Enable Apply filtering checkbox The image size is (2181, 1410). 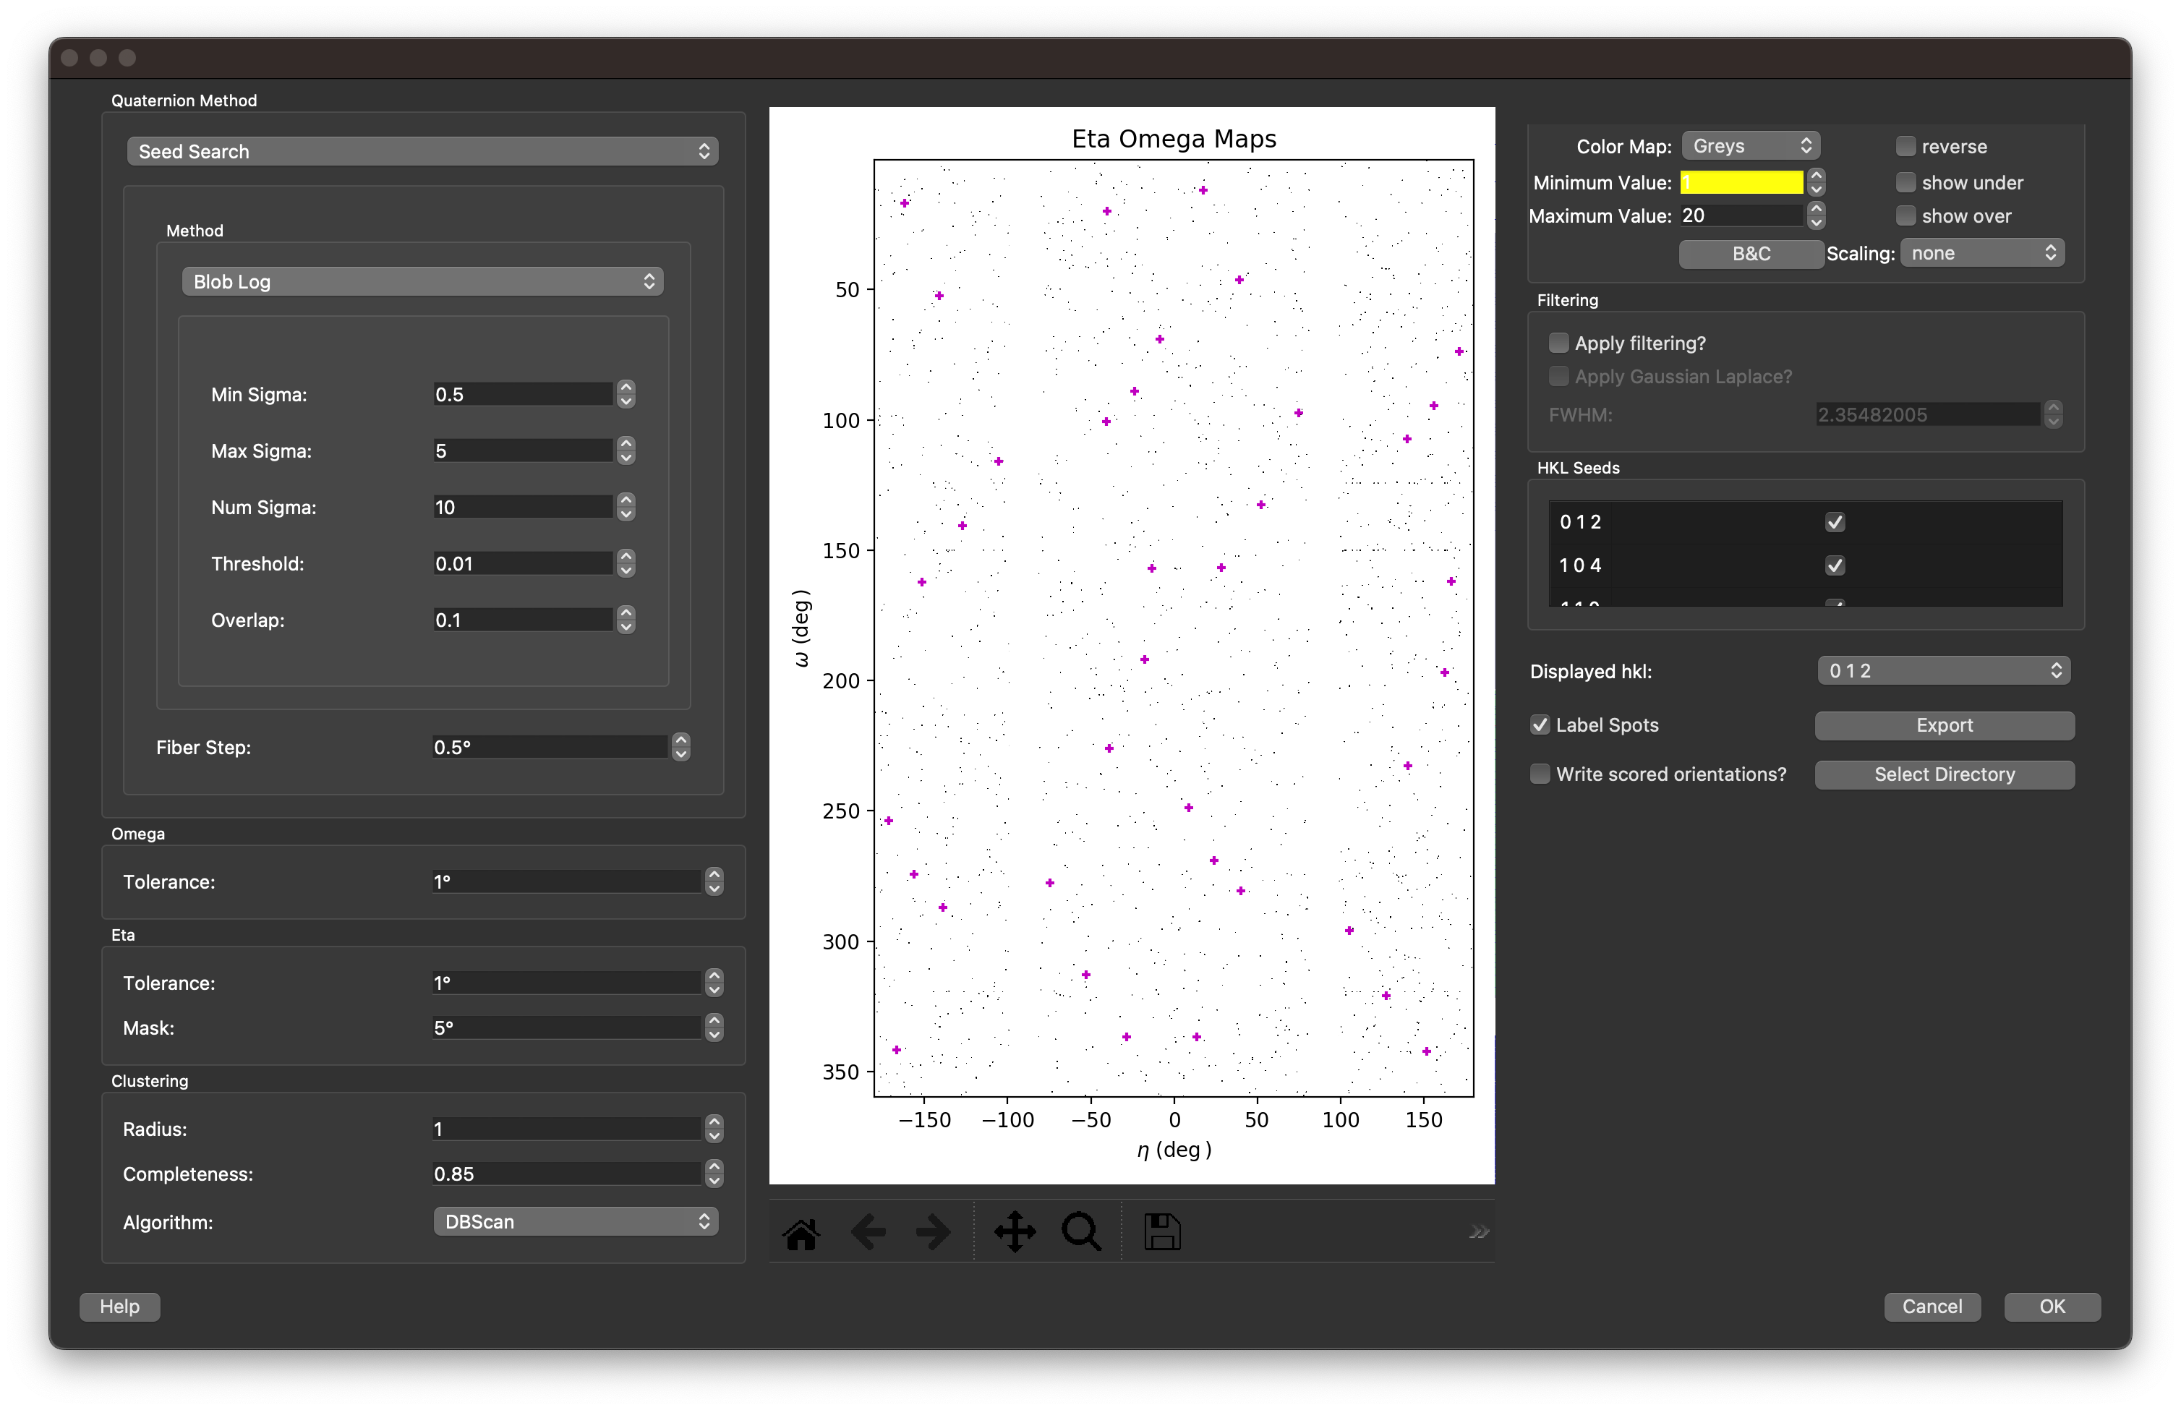coord(1558,343)
